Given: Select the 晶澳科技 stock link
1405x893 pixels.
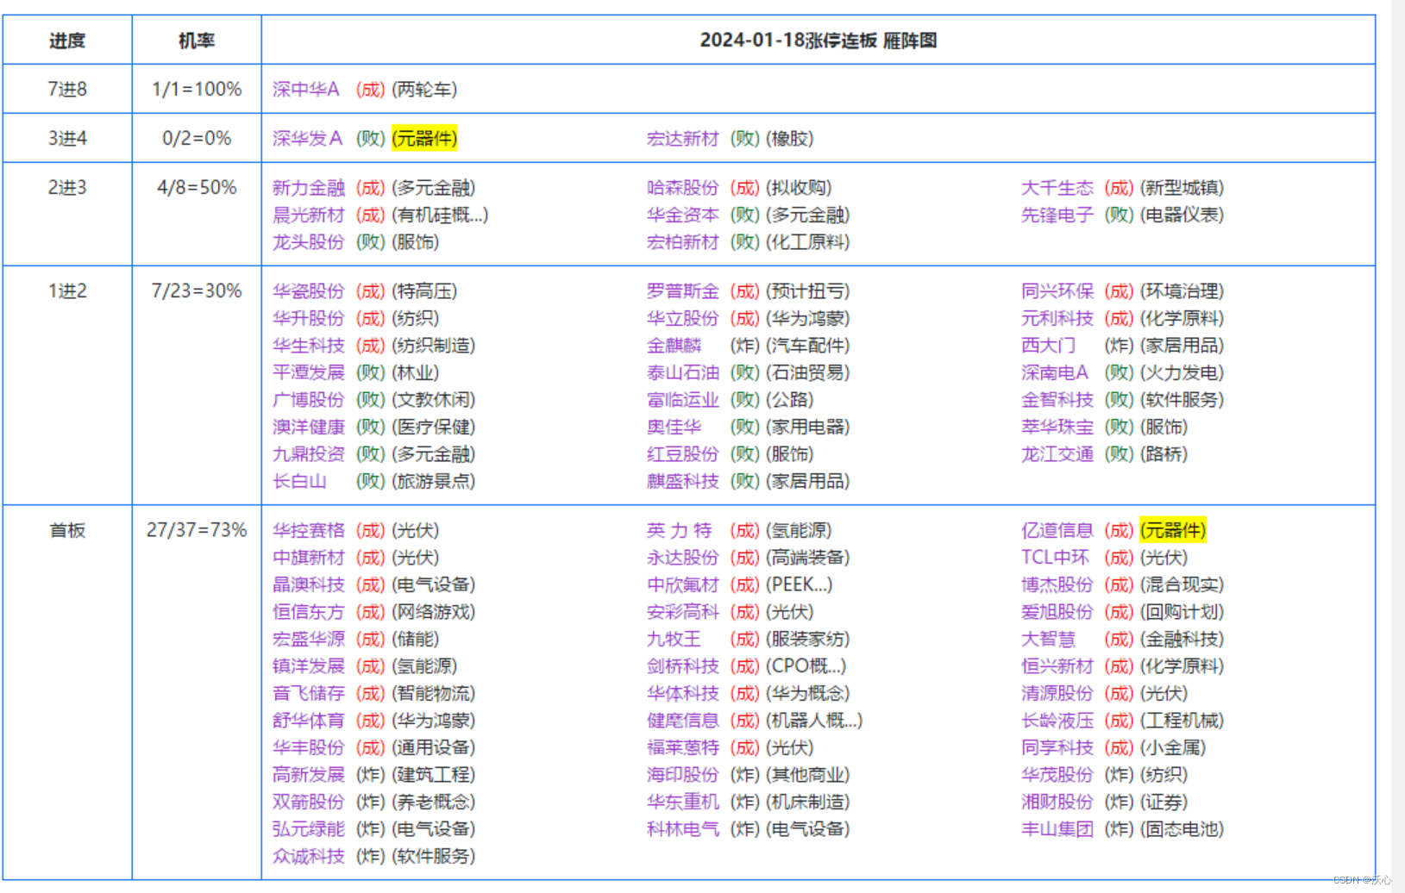Looking at the screenshot, I should coord(309,584).
